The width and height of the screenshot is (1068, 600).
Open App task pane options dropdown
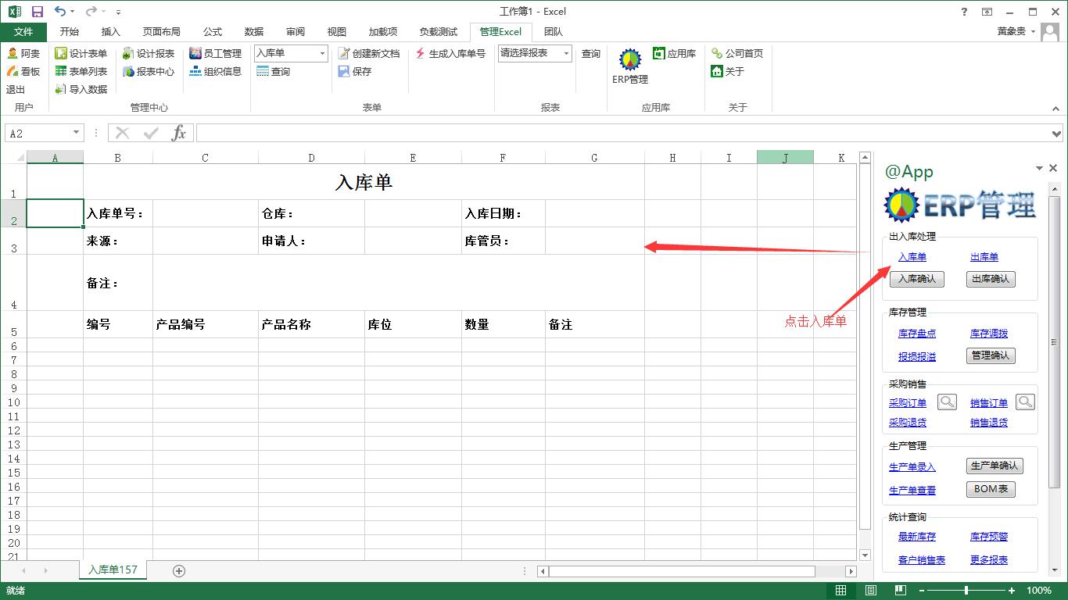1039,169
